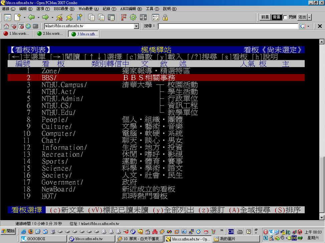Enable the 閃爍 (blink) checkbox

(285, 17)
